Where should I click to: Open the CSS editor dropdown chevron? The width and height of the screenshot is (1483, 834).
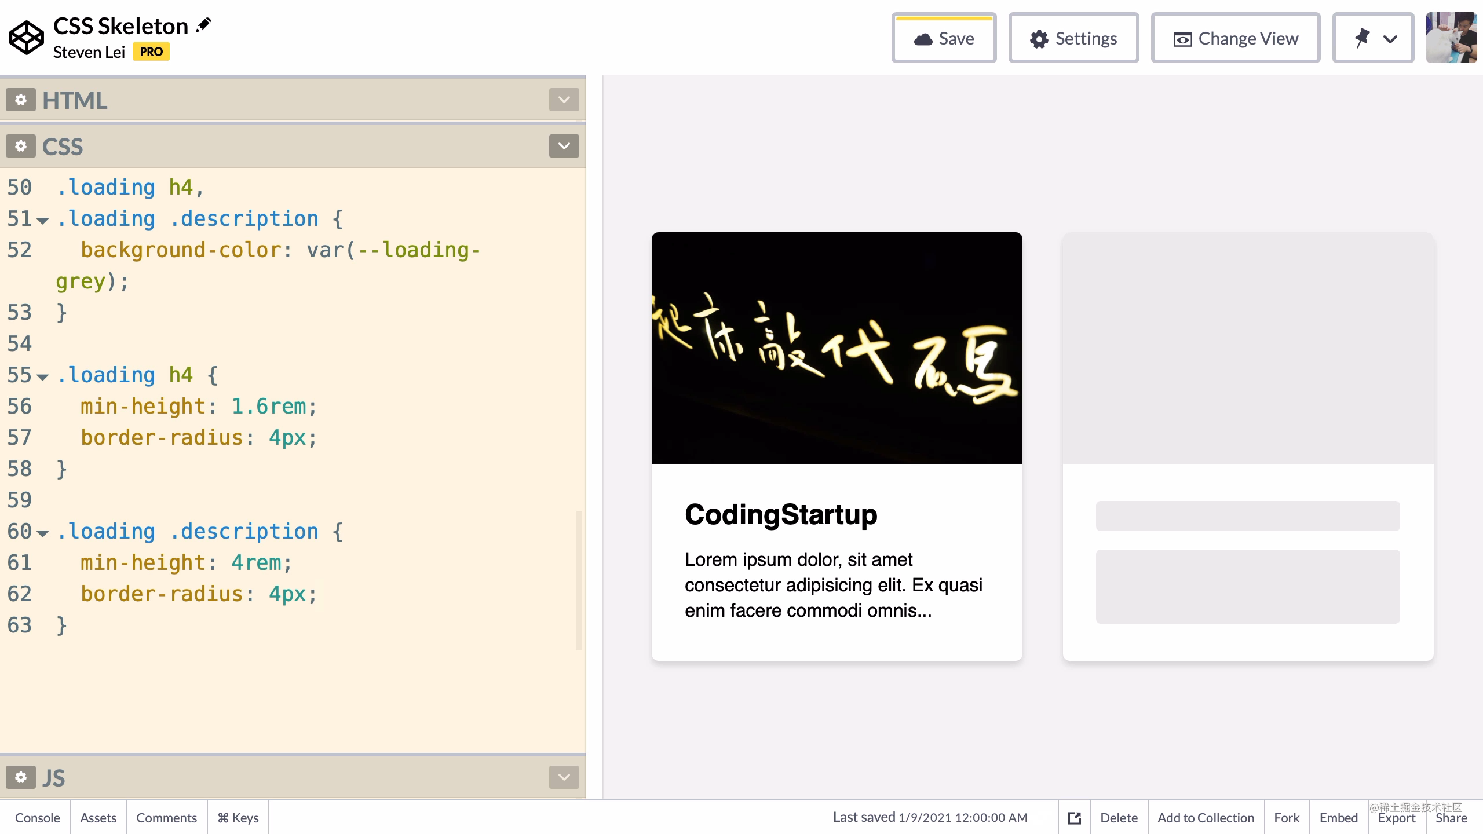tap(564, 146)
